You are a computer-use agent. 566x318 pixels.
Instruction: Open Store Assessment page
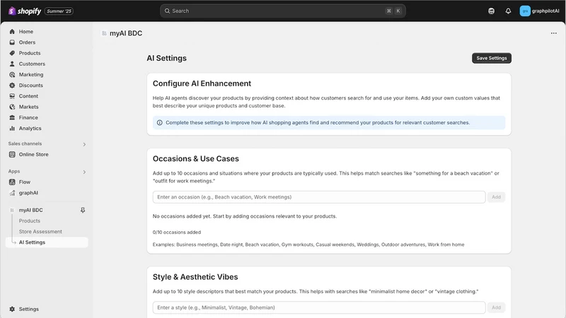[x=40, y=232]
